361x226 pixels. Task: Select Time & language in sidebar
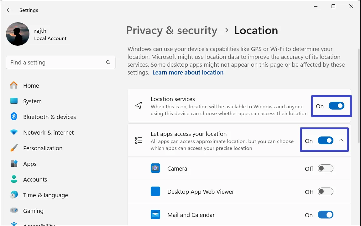point(45,195)
